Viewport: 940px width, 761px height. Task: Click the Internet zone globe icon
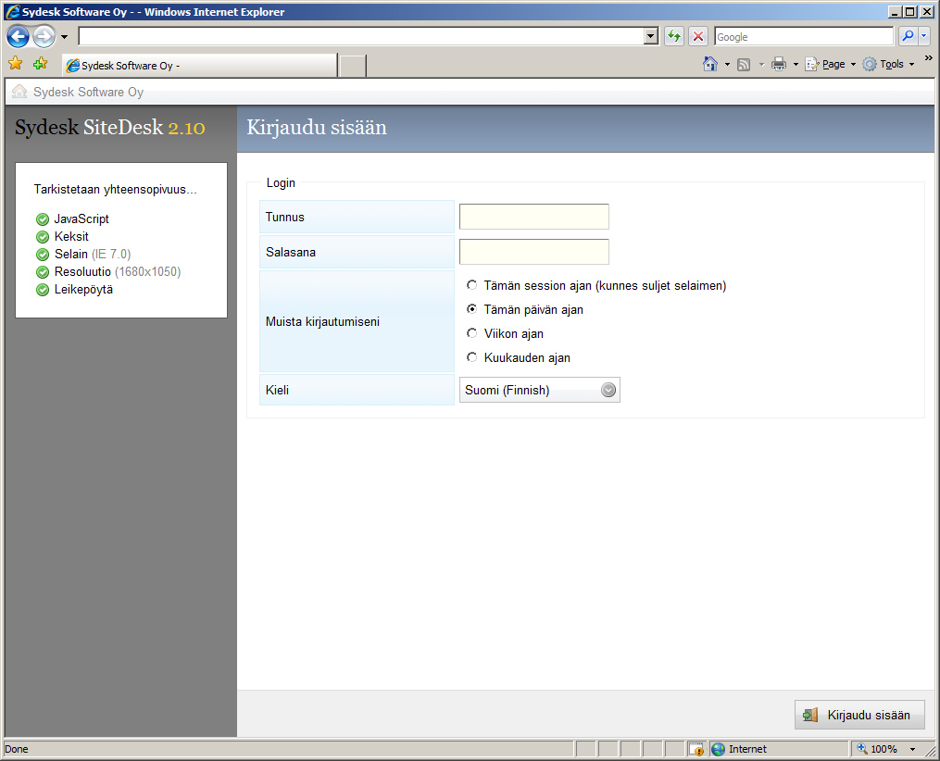[x=718, y=749]
